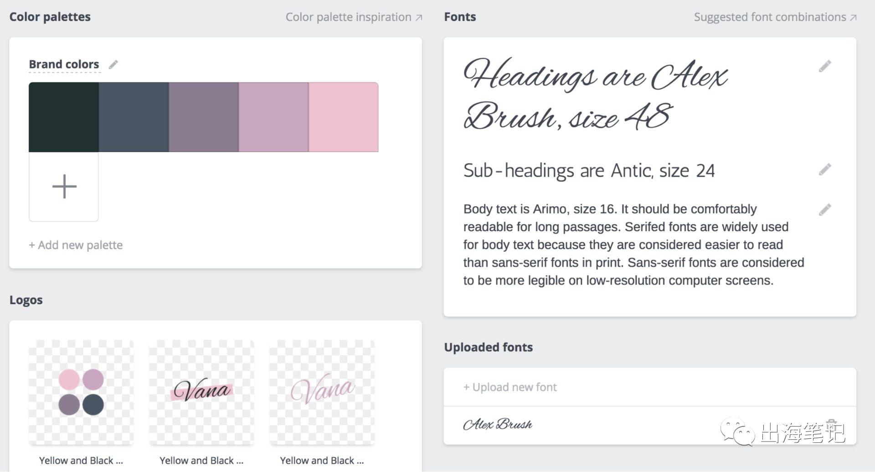Screen dimensions: 875x472
Task: Delete the uploaded Alex Brush font
Action: coord(832,424)
